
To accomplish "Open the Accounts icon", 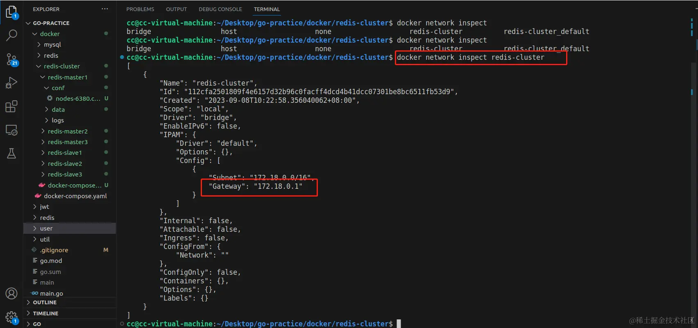I will pyautogui.click(x=11, y=293).
